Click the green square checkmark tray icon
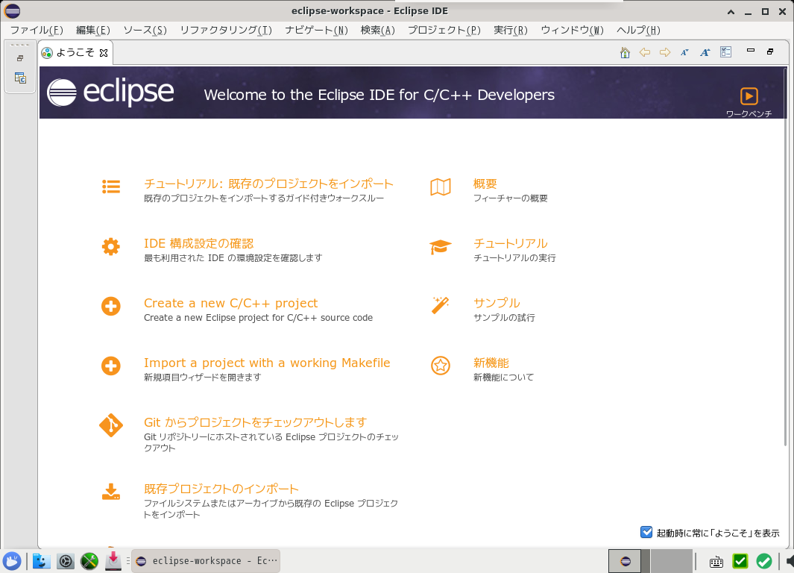Image resolution: width=794 pixels, height=573 pixels. point(740,561)
